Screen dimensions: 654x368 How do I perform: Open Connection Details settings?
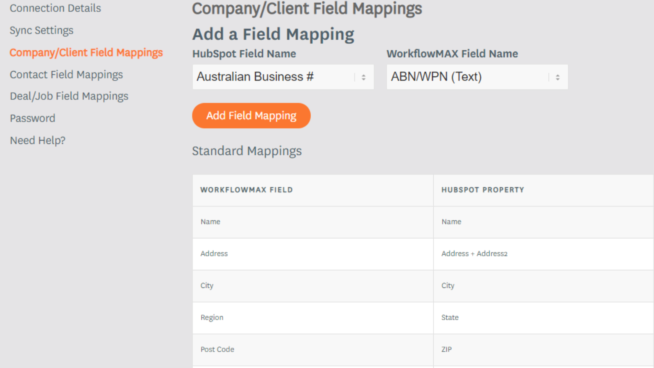(55, 8)
